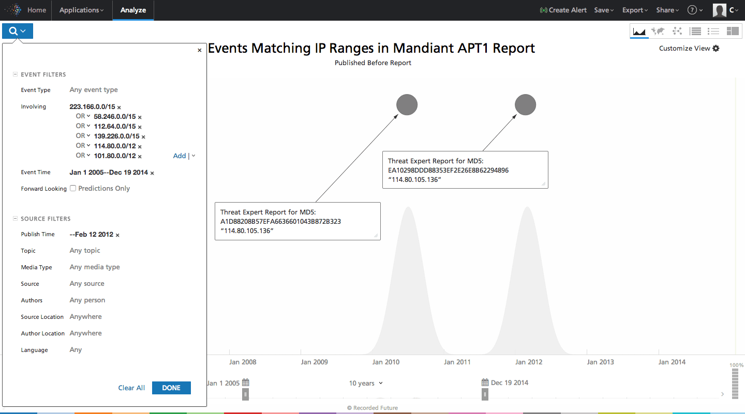Click the Any source field

pyautogui.click(x=87, y=284)
